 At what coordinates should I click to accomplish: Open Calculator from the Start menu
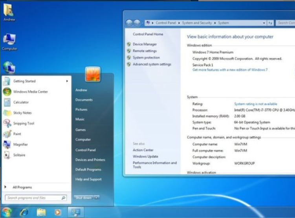(x=21, y=102)
